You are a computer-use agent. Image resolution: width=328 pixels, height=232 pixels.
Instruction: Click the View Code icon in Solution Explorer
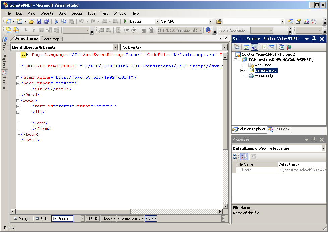264,47
